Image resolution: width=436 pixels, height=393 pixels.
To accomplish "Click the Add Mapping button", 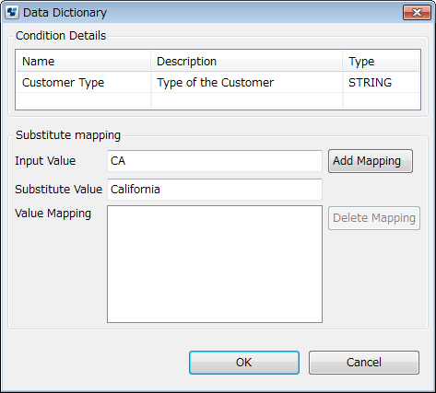I will coord(371,161).
